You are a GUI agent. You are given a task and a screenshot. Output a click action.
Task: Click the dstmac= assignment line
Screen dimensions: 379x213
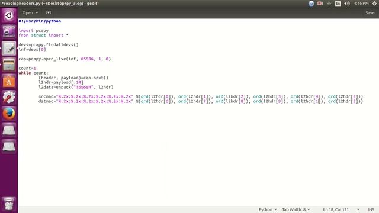pyautogui.click(x=201, y=101)
